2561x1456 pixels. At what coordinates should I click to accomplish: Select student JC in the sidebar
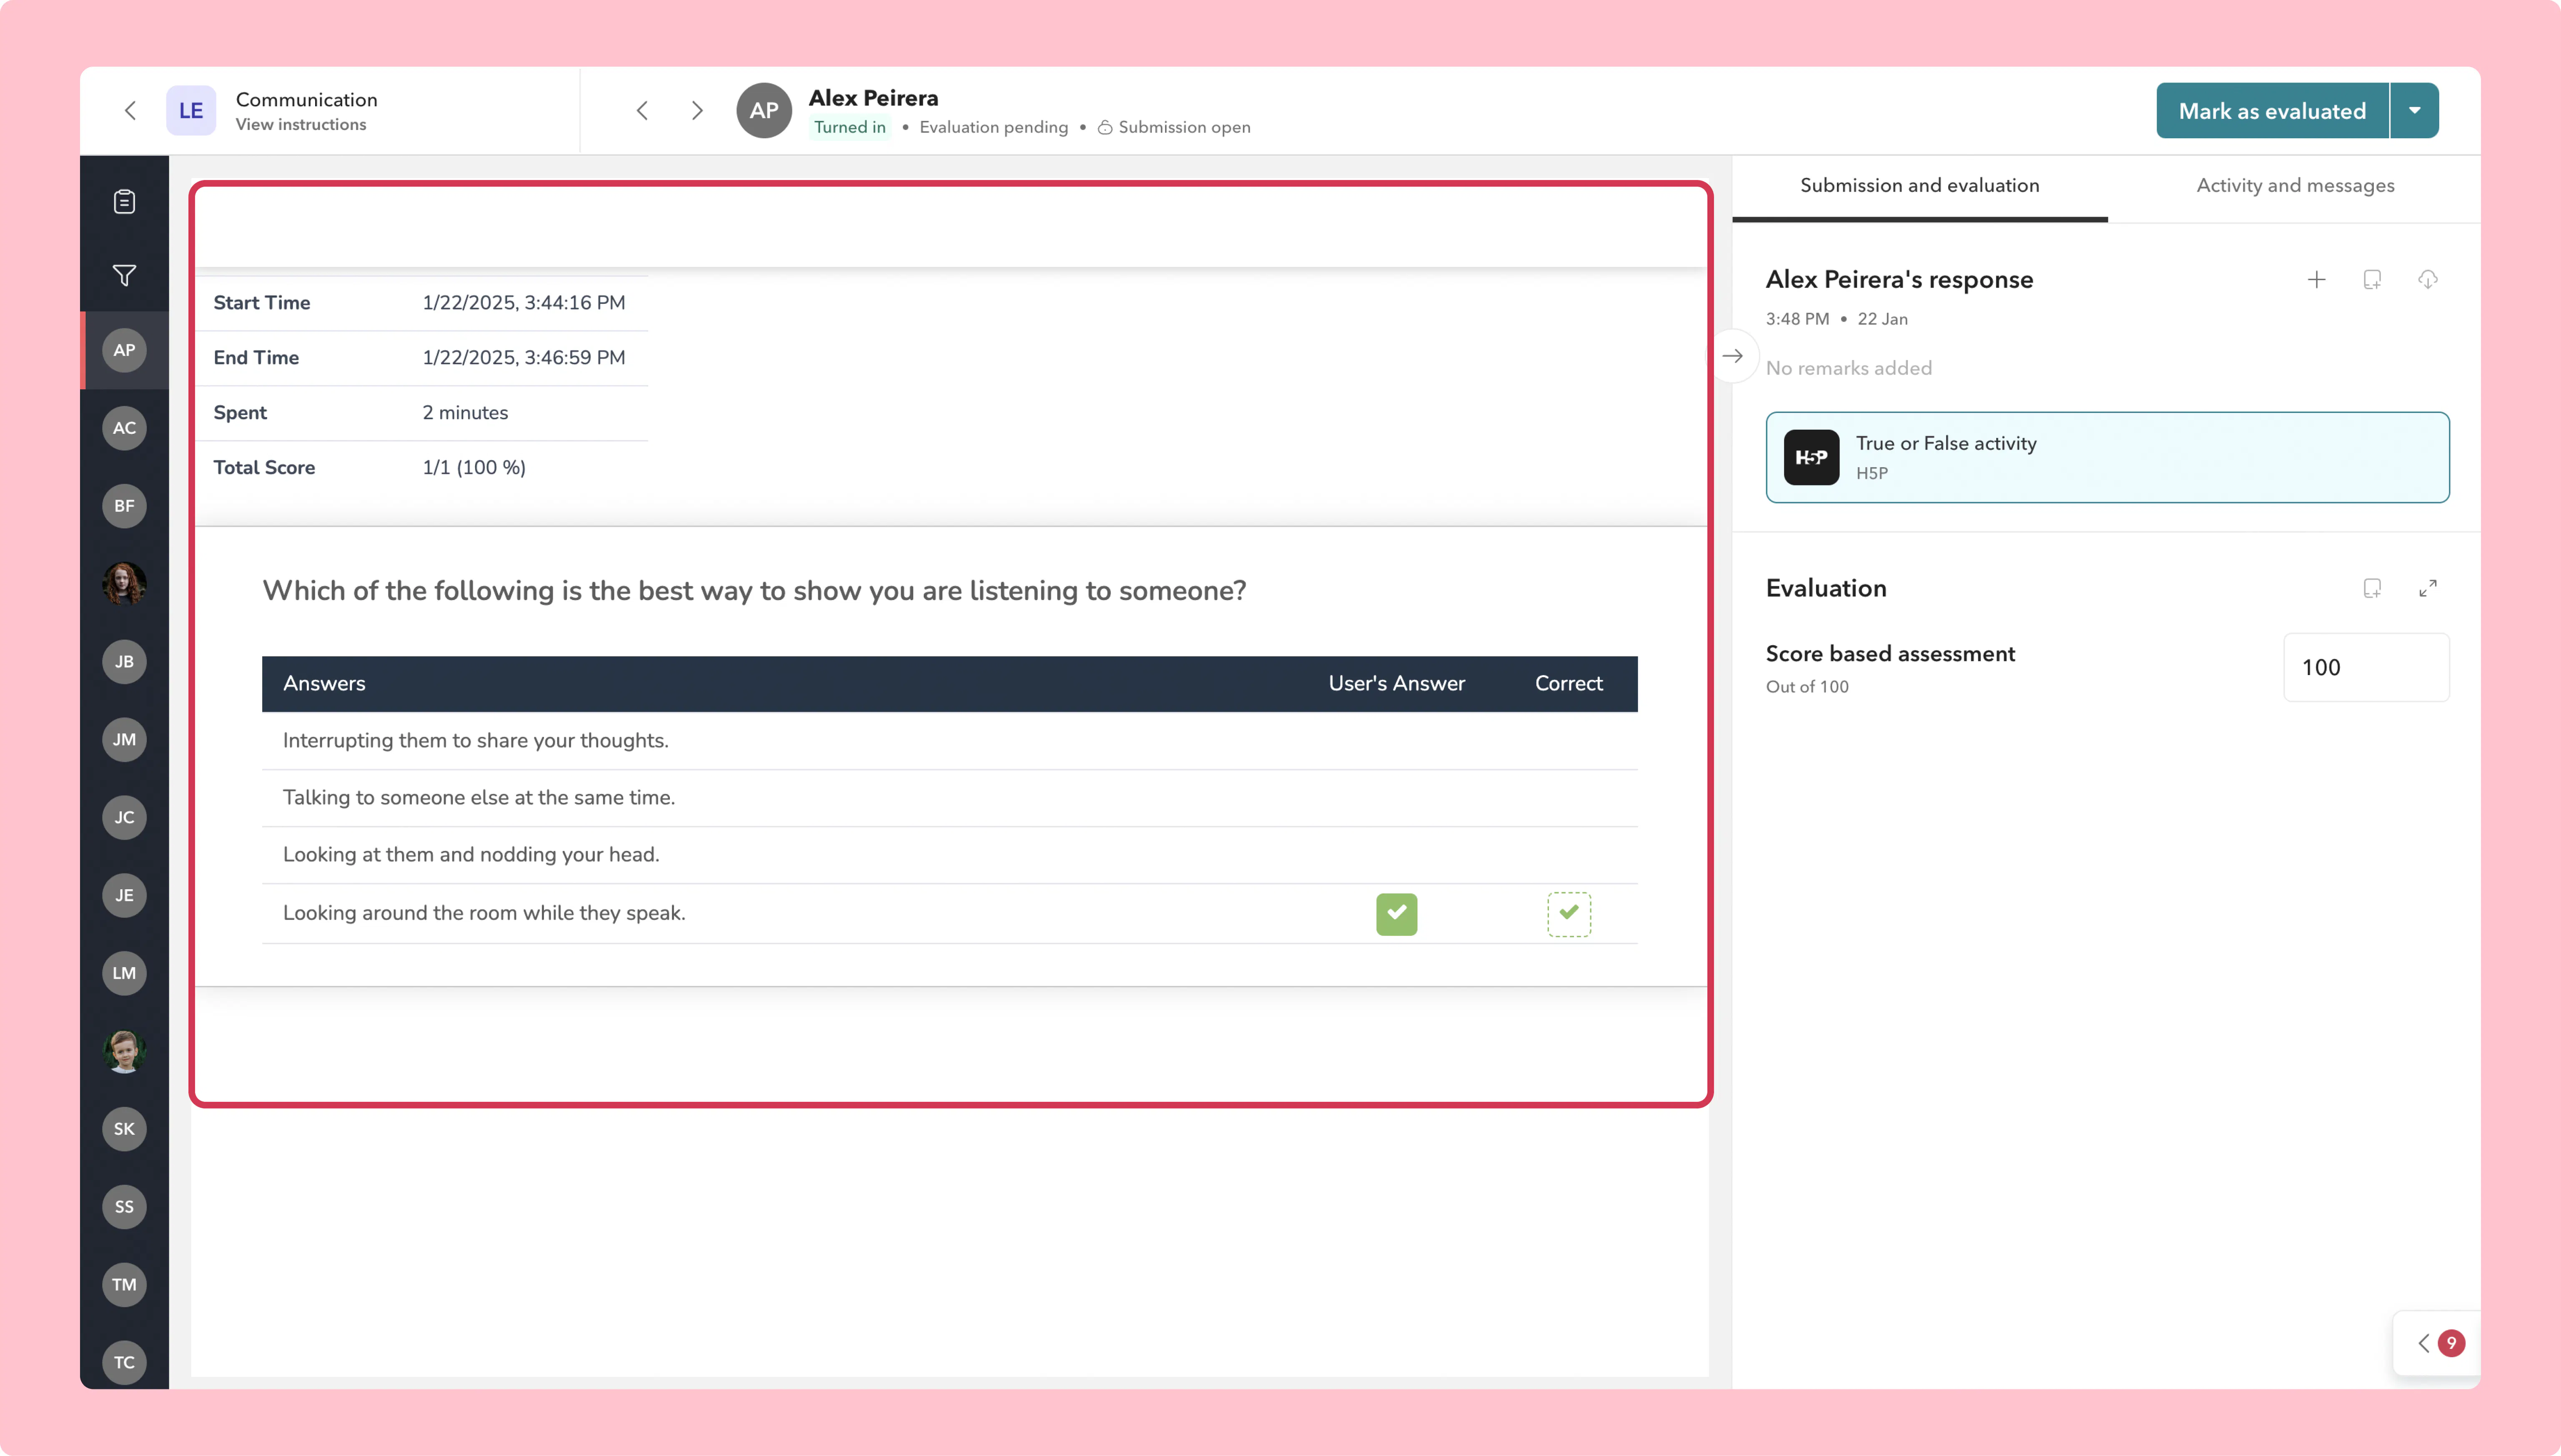click(x=124, y=818)
